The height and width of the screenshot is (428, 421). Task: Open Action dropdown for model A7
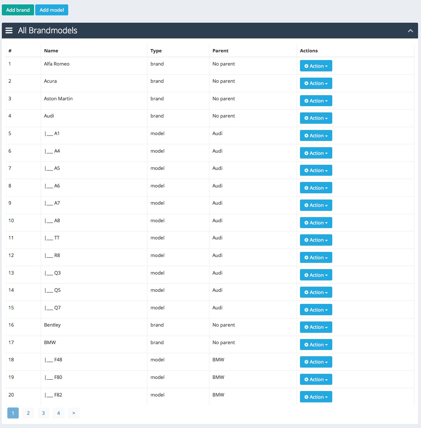[x=316, y=205]
